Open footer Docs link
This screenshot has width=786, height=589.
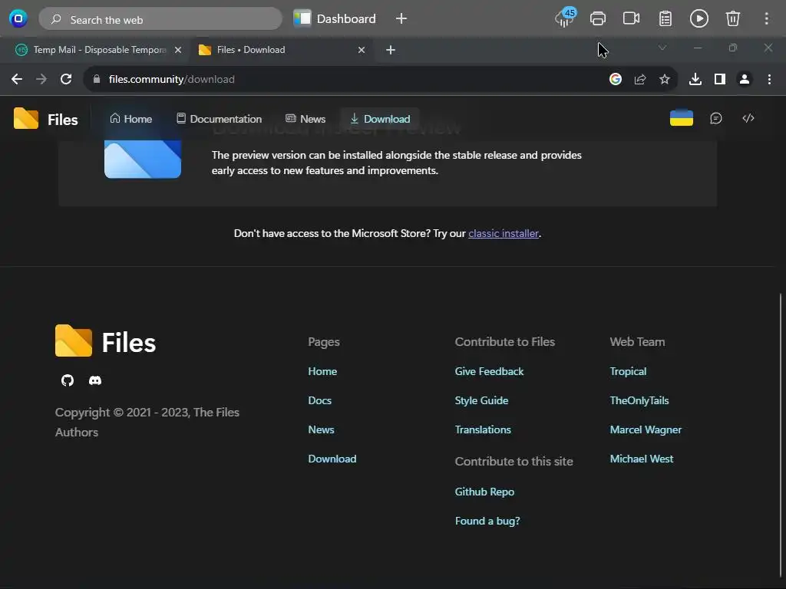pyautogui.click(x=319, y=400)
